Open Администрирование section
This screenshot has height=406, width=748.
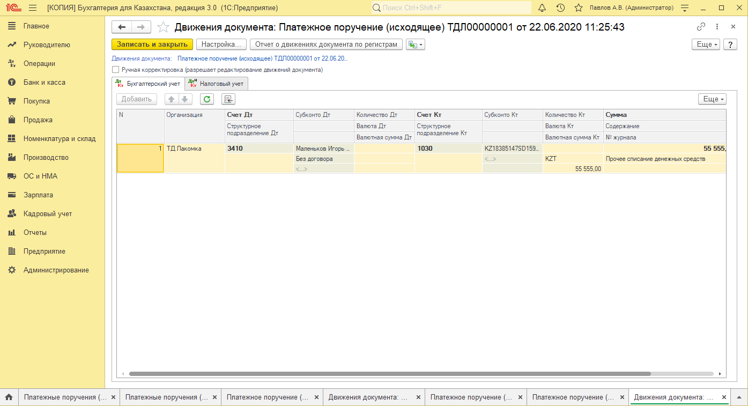pyautogui.click(x=56, y=270)
